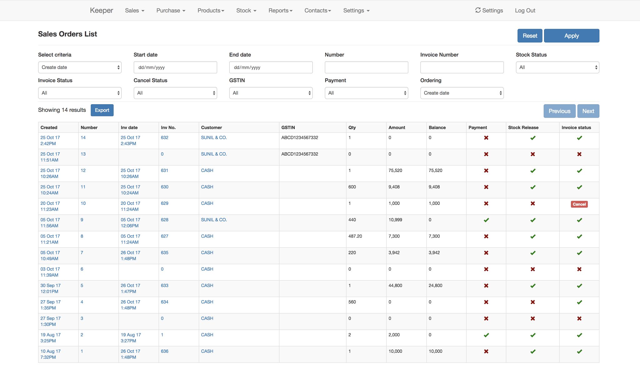Click the refresh icon next to Settings
Image resolution: width=640 pixels, height=368 pixels.
[x=478, y=10]
